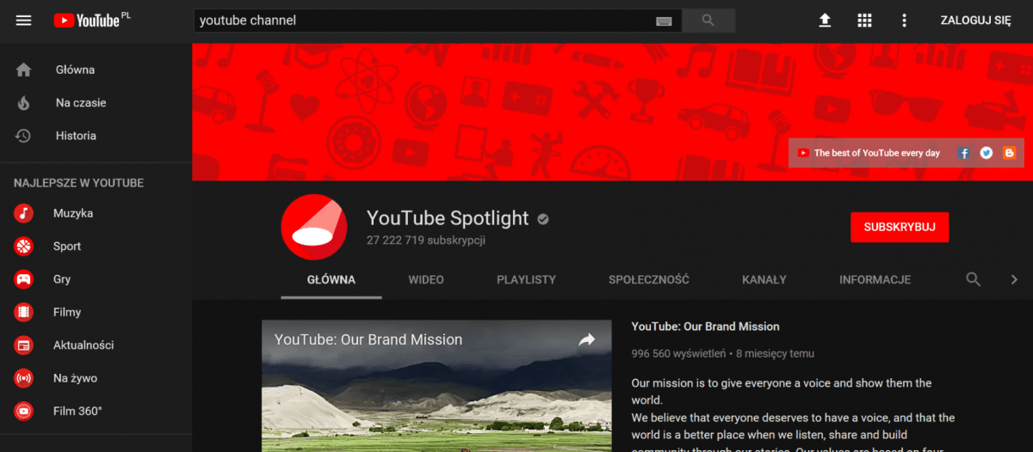Select the GŁÓWNA channel tab

click(331, 280)
